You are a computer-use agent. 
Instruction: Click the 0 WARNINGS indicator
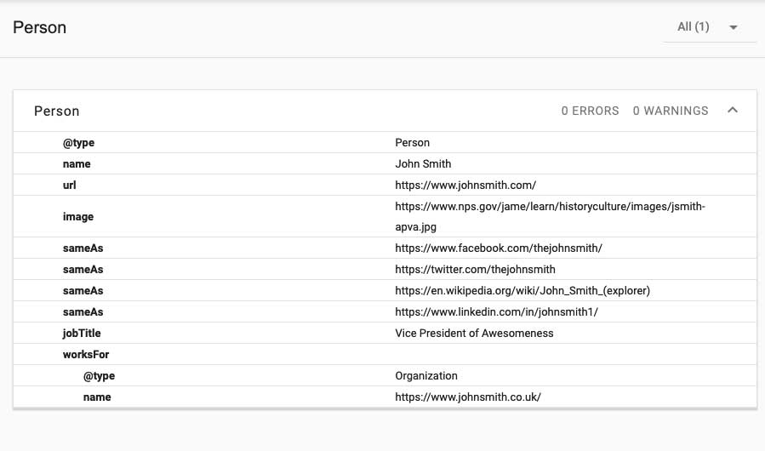point(671,111)
